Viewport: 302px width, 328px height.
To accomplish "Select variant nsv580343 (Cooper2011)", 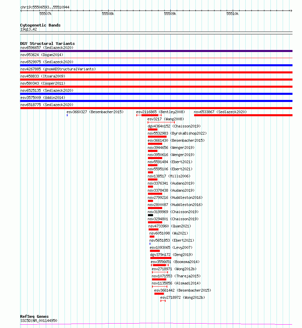I will pos(43,83).
